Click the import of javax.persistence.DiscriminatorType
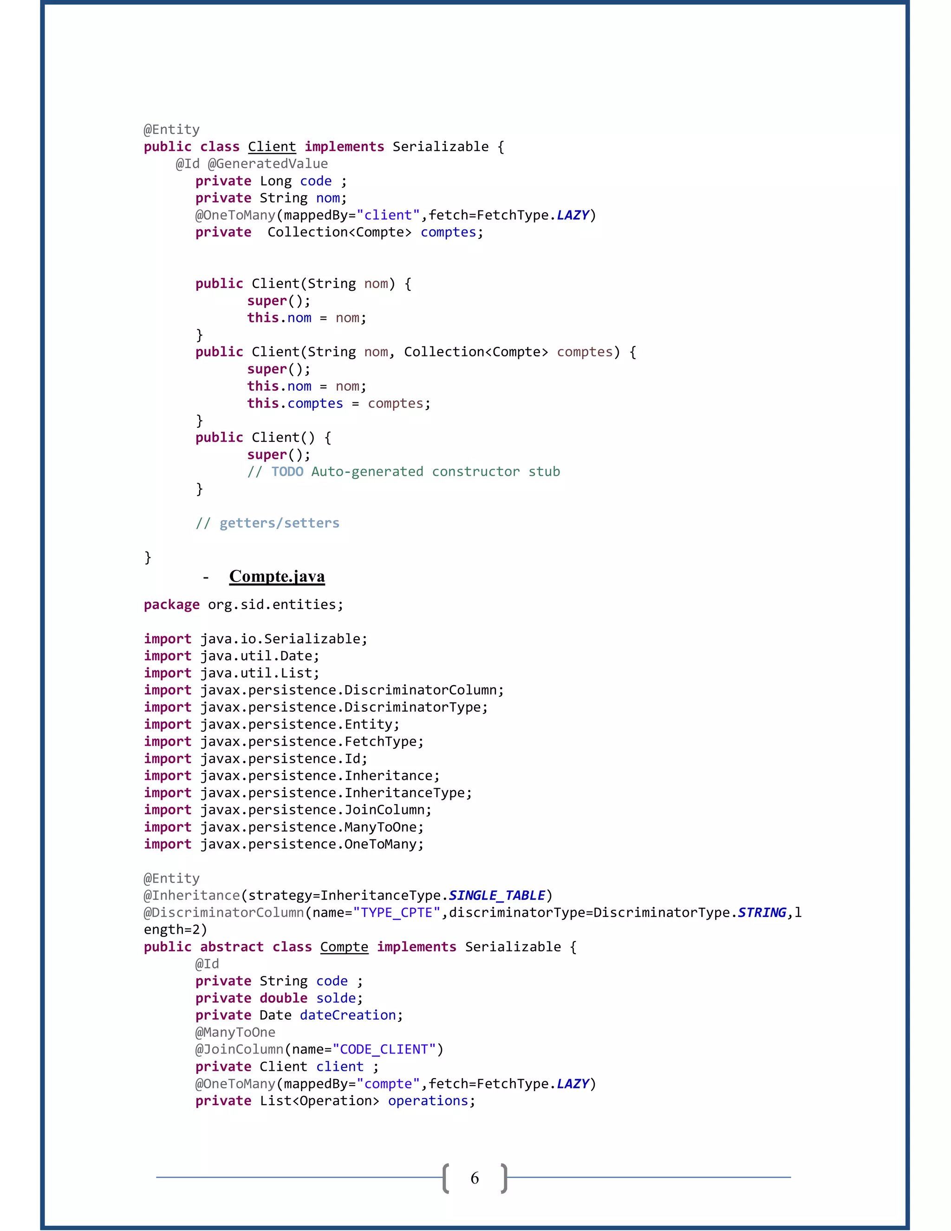Viewport: 951px width, 1231px height. (315, 707)
